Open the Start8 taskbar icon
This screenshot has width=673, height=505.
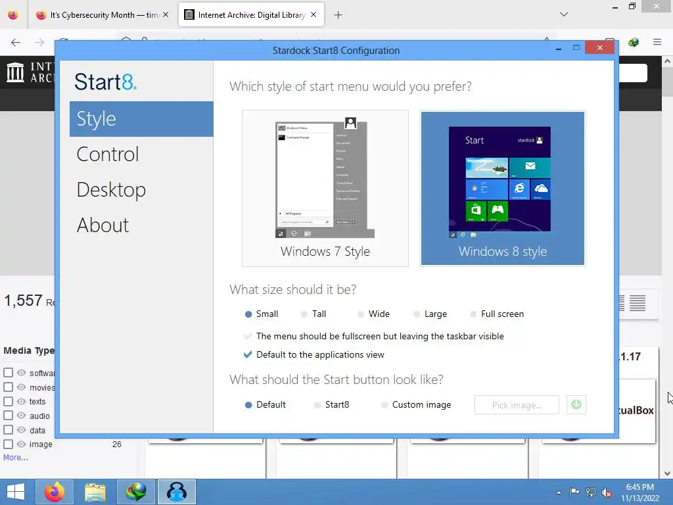(x=177, y=492)
